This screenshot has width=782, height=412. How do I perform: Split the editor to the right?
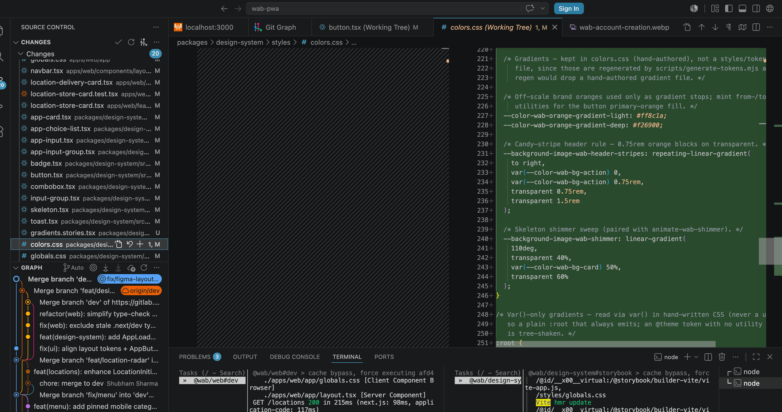756,27
